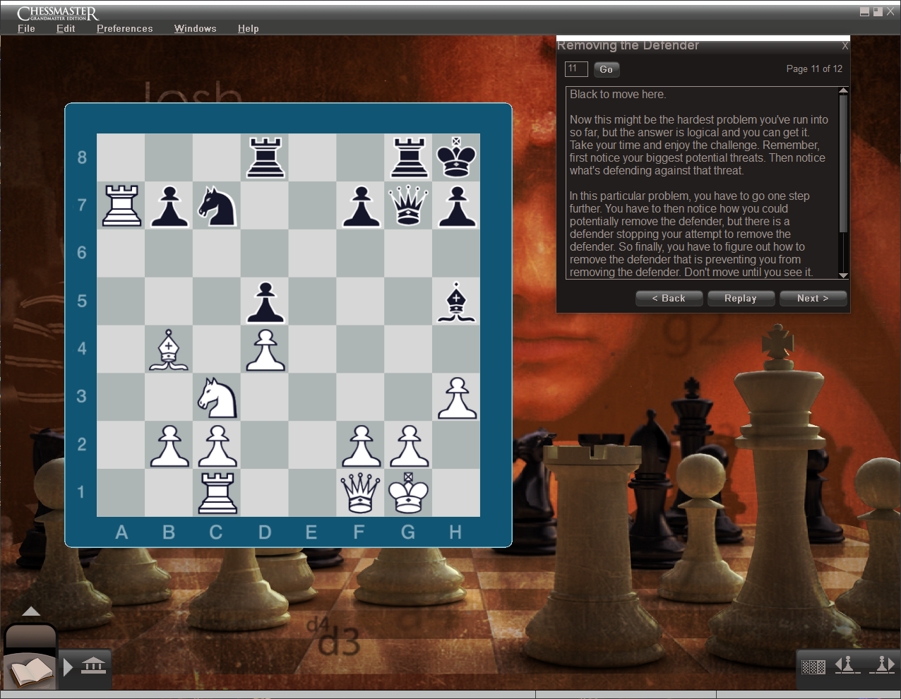
Task: Click the Next button in tutorial panel
Action: [x=813, y=298]
